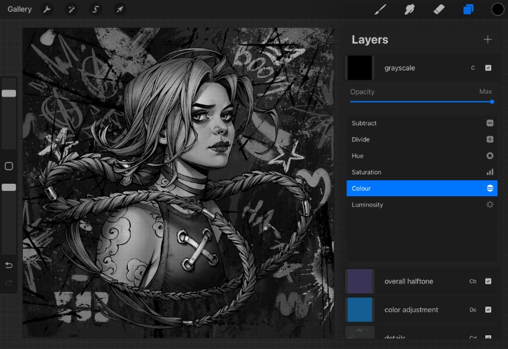
Task: Toggle visibility of details layer
Action: 488,337
